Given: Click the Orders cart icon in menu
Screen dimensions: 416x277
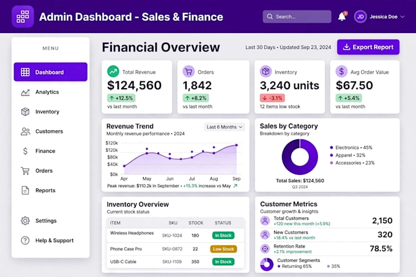Looking at the screenshot, I should (25, 171).
